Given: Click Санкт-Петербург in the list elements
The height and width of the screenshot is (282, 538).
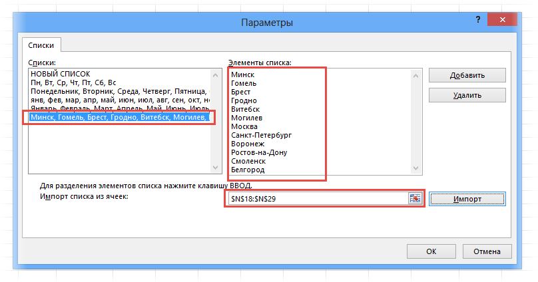Looking at the screenshot, I should (x=261, y=135).
